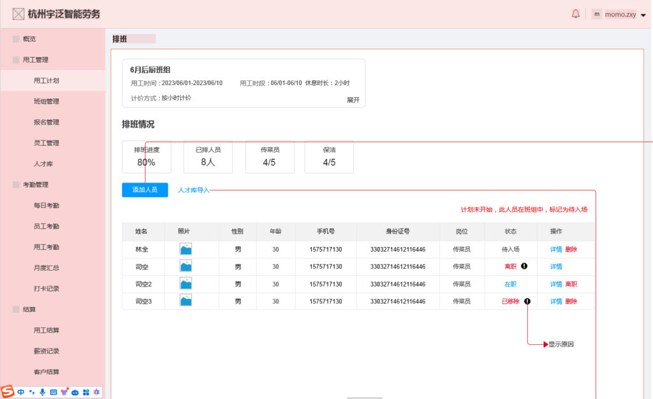Click the 保洁 4/5 card
Viewport: 653px width, 399px height.
click(329, 157)
